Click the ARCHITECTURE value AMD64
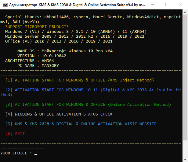Screen dimensions: 188x162 click(48, 61)
